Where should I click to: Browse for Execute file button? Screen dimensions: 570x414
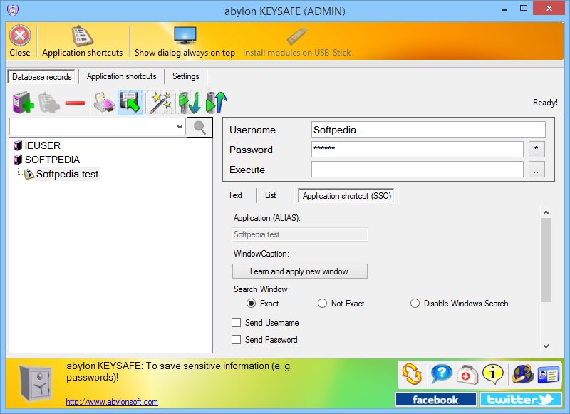pos(537,170)
